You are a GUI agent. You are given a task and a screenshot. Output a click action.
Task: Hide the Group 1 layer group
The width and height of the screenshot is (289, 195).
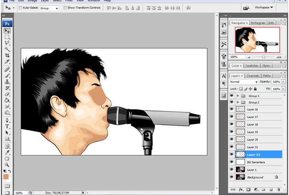(231, 95)
